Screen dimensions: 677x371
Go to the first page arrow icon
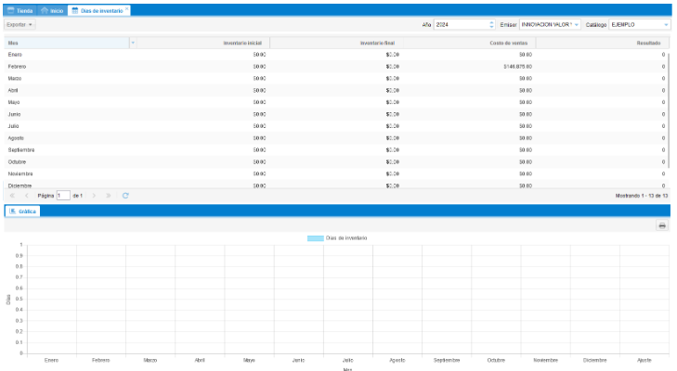click(12, 196)
